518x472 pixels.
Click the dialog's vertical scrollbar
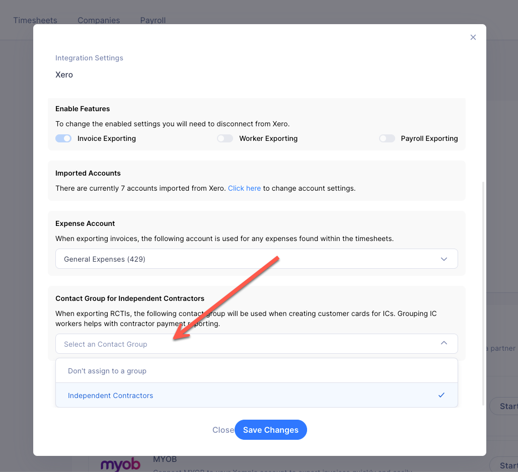click(483, 293)
